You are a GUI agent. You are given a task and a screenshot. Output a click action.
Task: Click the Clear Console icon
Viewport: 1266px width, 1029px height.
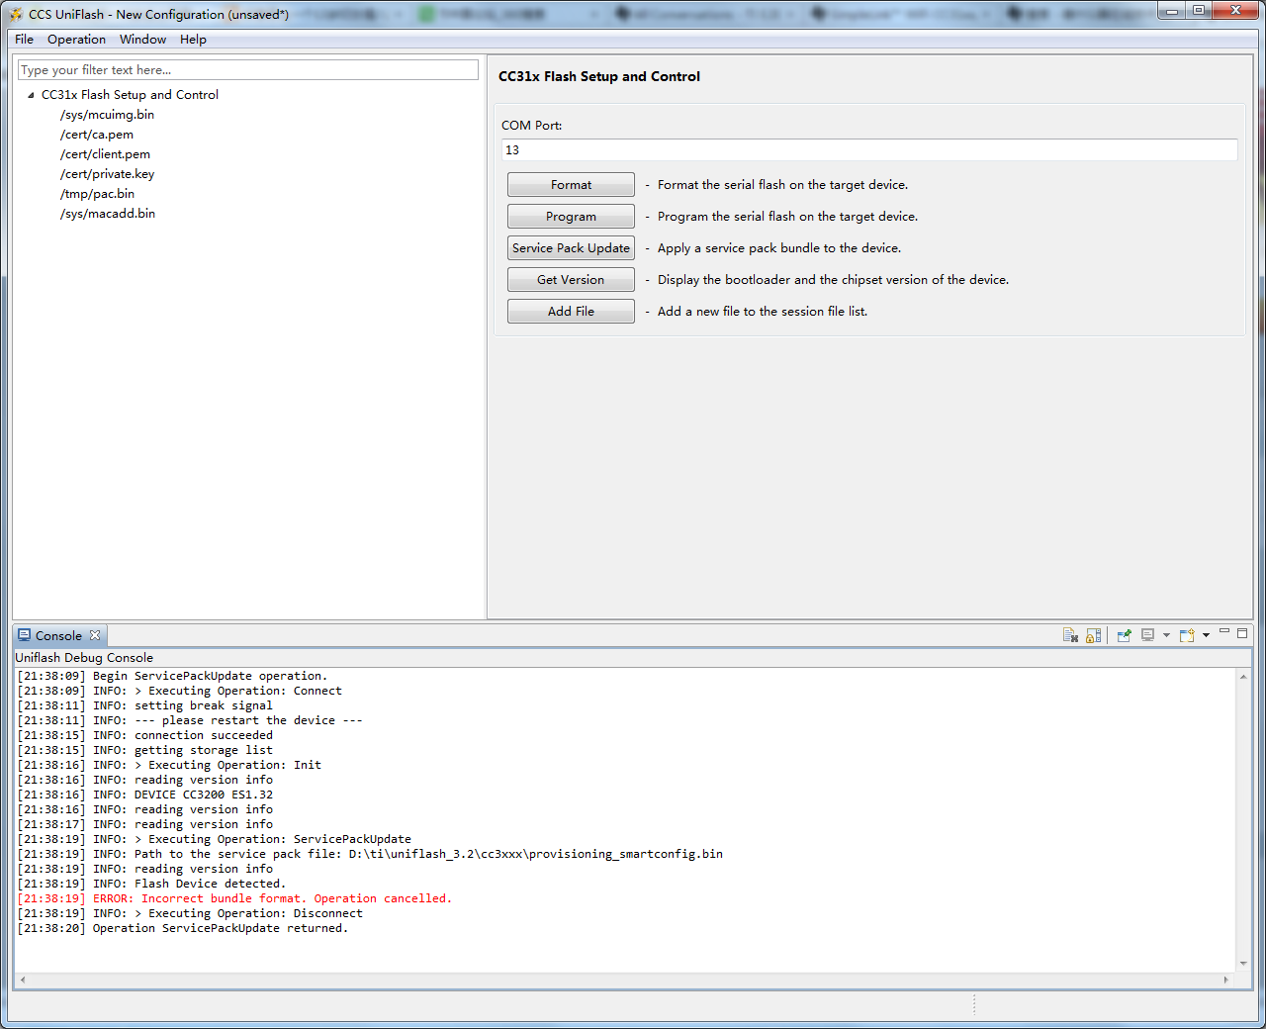click(x=1070, y=635)
